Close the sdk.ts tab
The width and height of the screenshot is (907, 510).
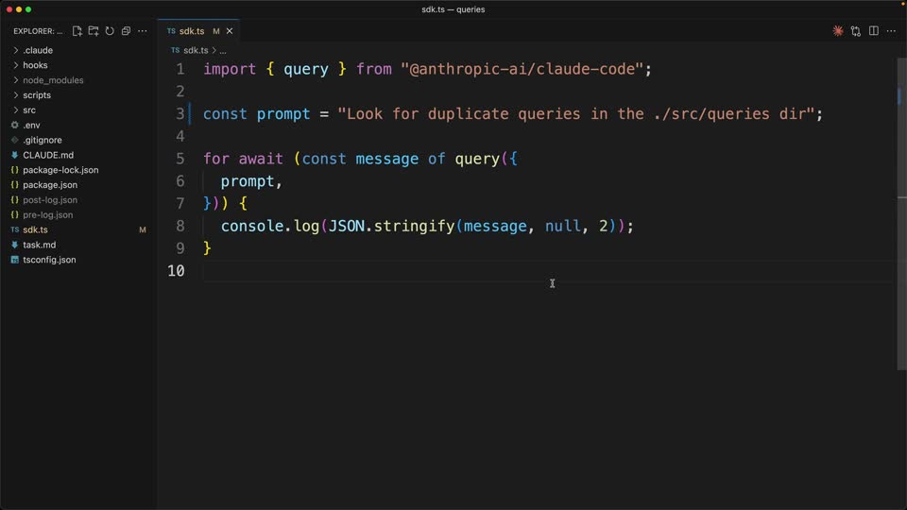click(230, 31)
